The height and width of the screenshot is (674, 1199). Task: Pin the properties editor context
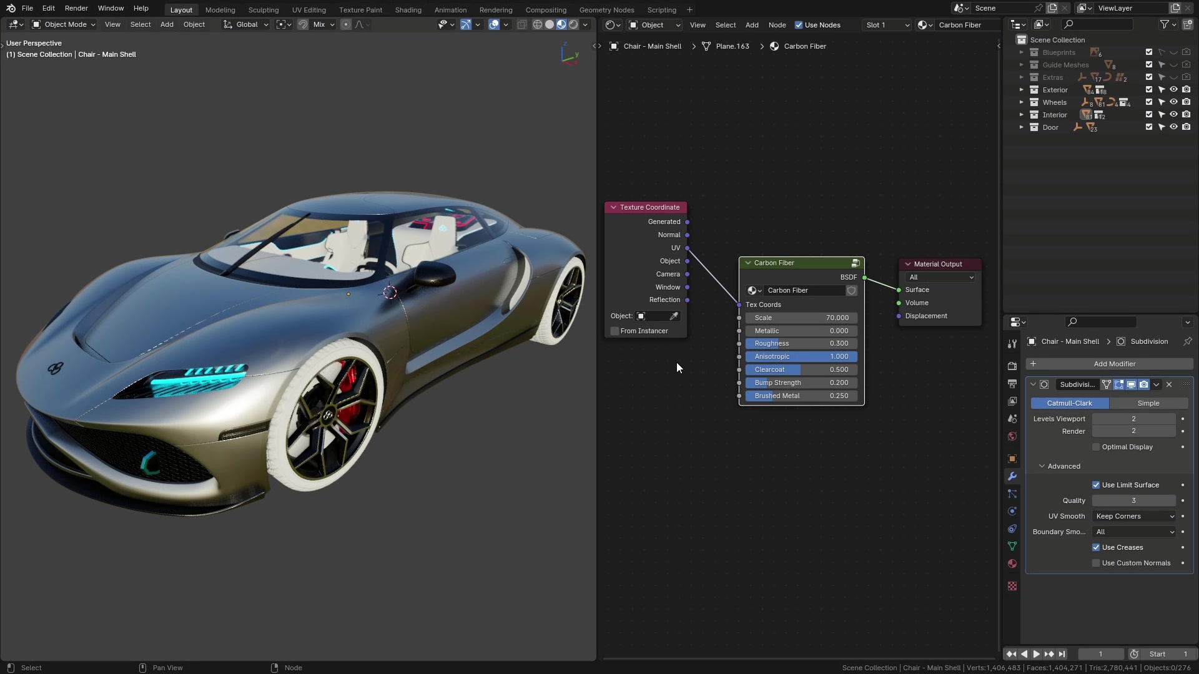1187,341
